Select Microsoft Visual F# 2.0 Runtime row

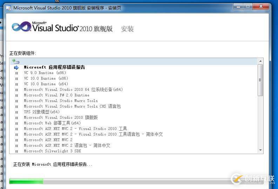56,95
